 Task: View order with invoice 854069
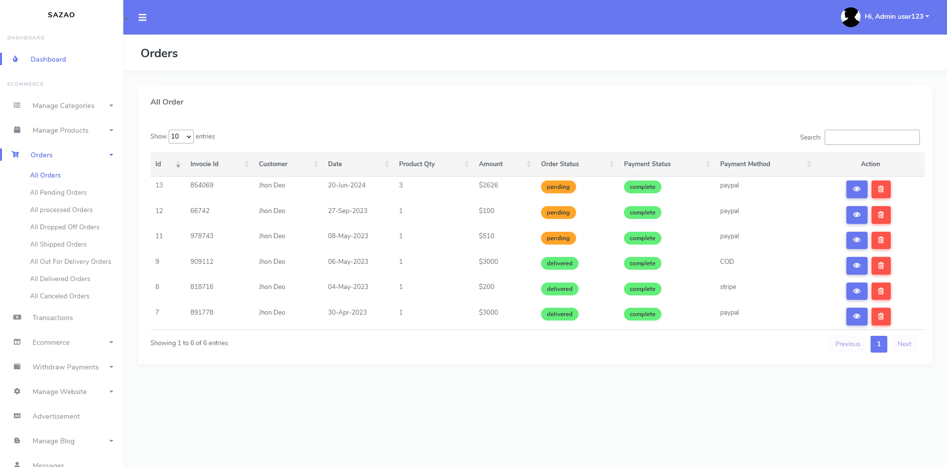[856, 189]
